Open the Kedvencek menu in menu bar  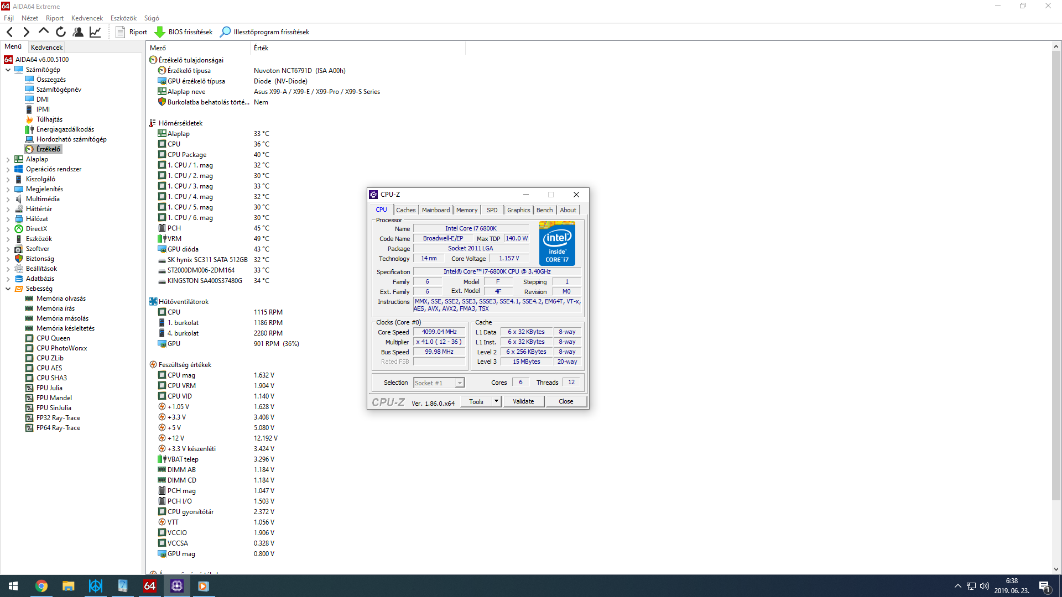[x=87, y=18]
